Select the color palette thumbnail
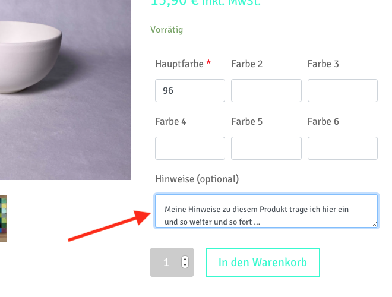The width and height of the screenshot is (392, 297). [x=4, y=219]
